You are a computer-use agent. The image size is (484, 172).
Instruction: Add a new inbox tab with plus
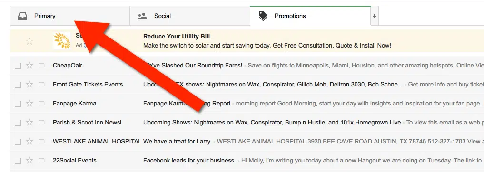(375, 16)
